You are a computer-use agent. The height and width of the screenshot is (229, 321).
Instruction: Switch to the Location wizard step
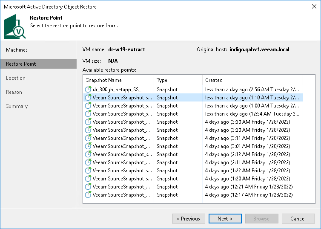16,78
